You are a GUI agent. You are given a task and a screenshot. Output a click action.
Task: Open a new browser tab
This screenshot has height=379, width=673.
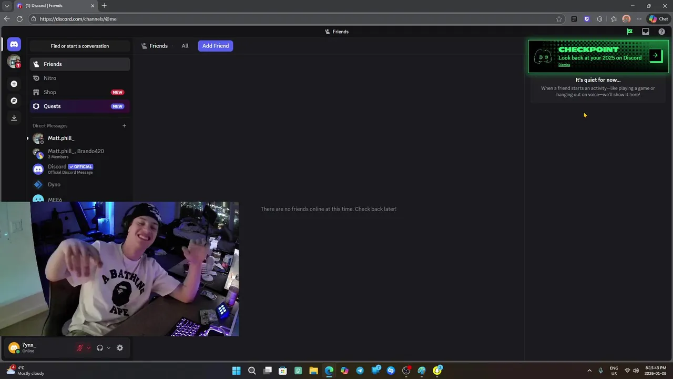(104, 6)
